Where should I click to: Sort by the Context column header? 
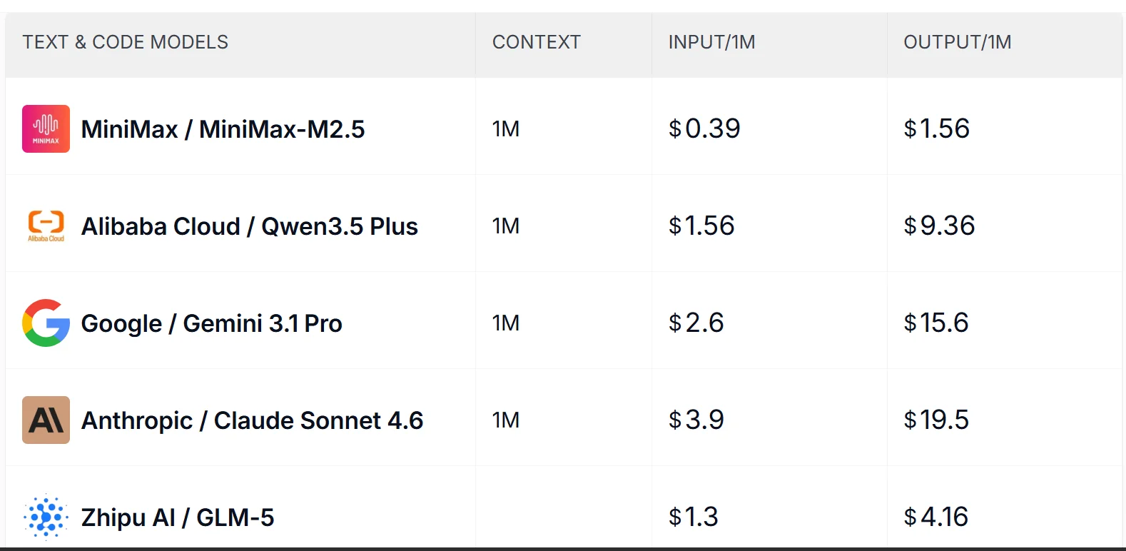[536, 42]
